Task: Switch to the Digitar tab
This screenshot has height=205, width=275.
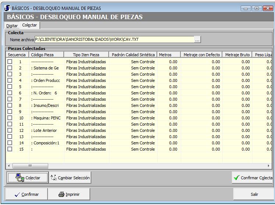Action: pyautogui.click(x=12, y=26)
